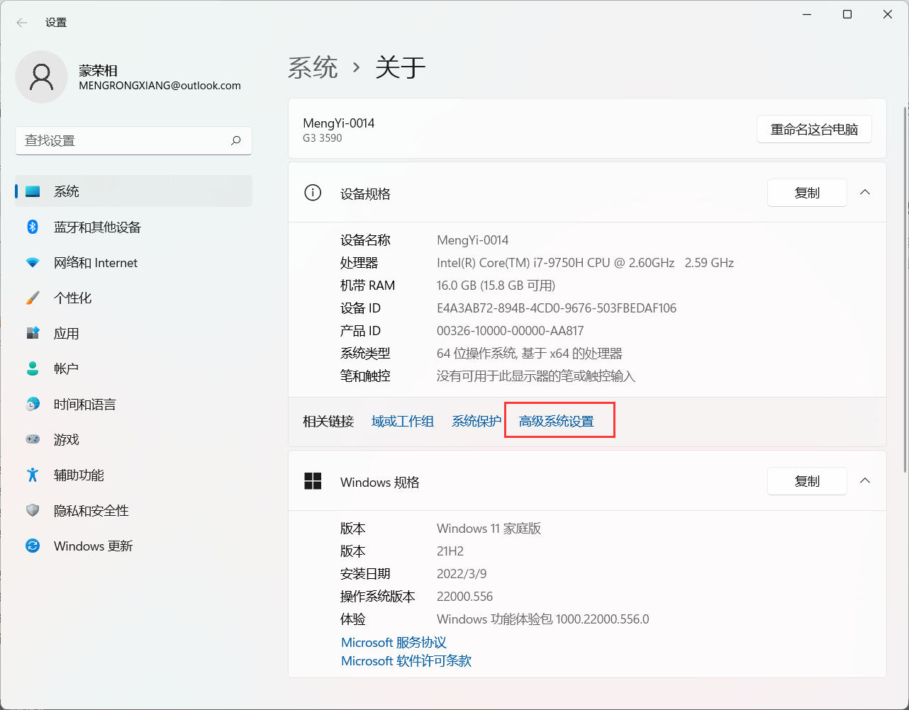Open 应用 settings
Viewport: 909px width, 710px height.
(x=134, y=333)
